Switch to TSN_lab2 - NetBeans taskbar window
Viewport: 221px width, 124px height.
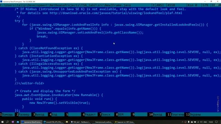point(80,122)
